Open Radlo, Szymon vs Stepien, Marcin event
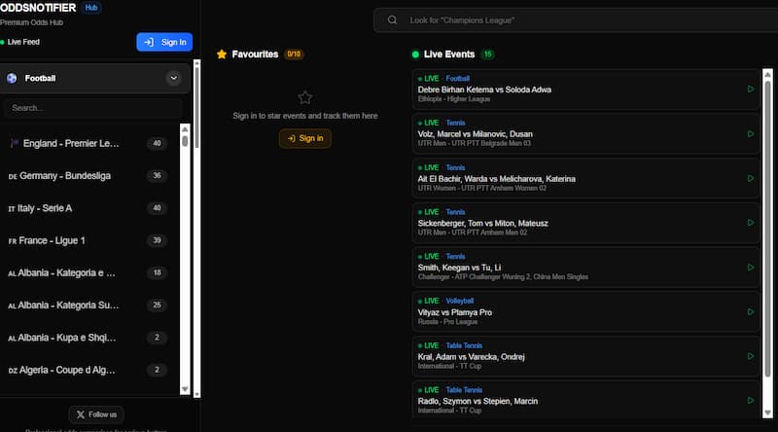The width and height of the screenshot is (778, 432). tap(585, 400)
